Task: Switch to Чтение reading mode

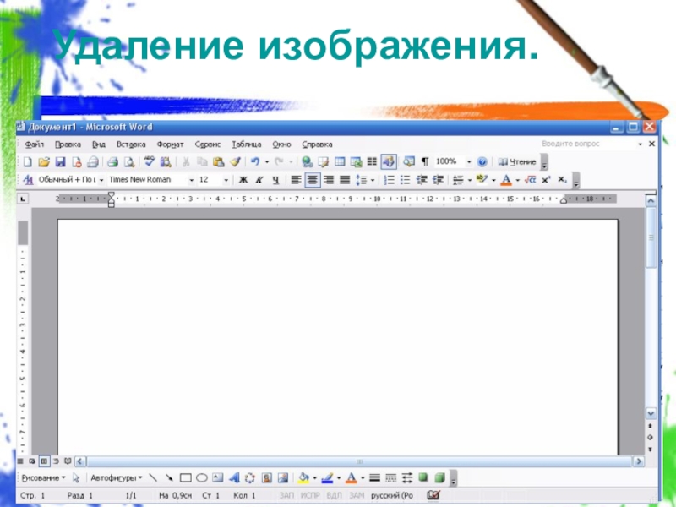Action: [x=516, y=162]
